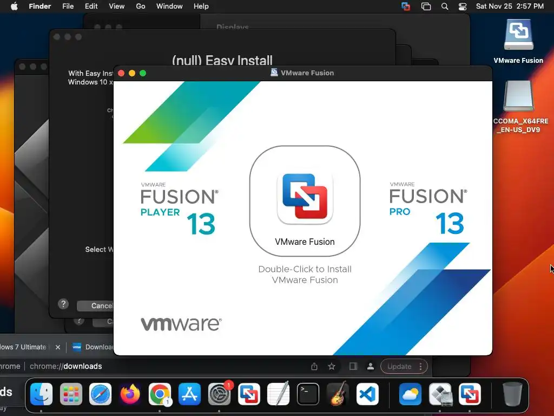
Task: Bookmark this page with Chrome's star icon
Action: (x=332, y=367)
